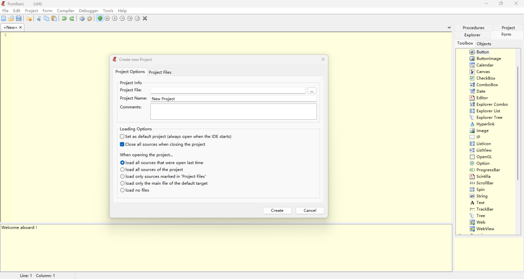
Task: Switch to the Project Files tab
Action: pos(160,72)
